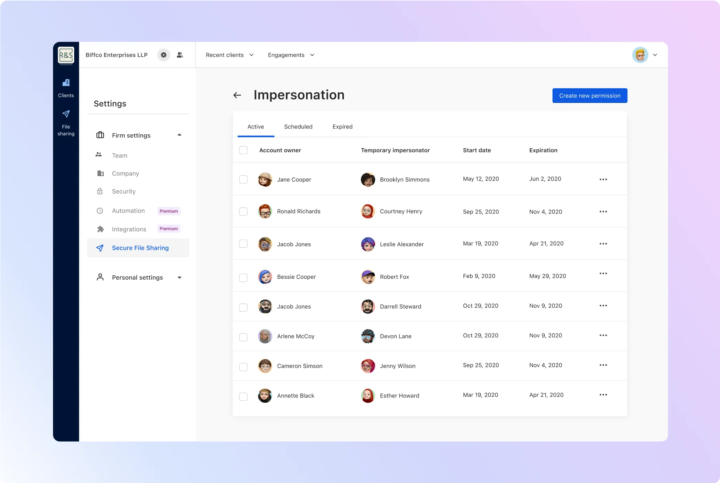Open the three-dot menu for Annette Black
The image size is (720, 483).
(603, 395)
